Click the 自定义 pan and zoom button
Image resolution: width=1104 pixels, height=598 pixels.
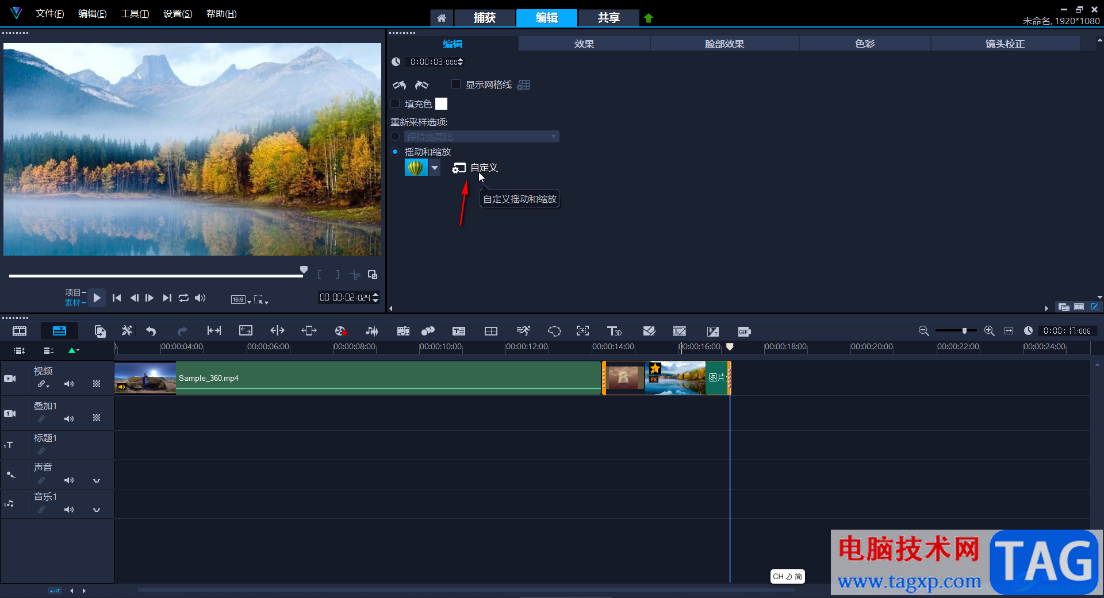tap(475, 168)
